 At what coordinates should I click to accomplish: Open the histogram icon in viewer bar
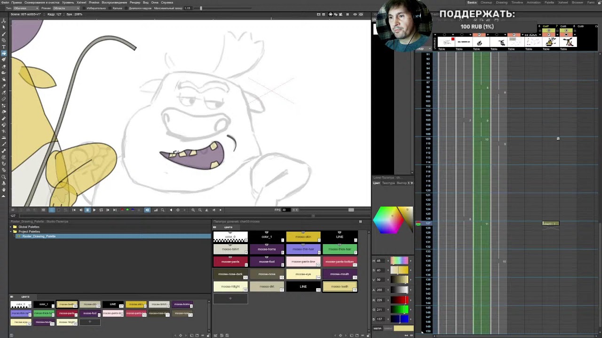[x=156, y=210]
